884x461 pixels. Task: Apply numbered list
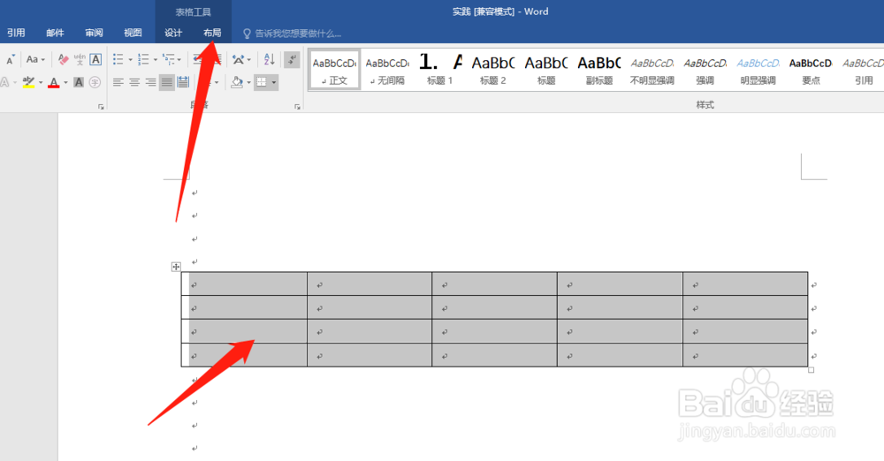[x=143, y=59]
